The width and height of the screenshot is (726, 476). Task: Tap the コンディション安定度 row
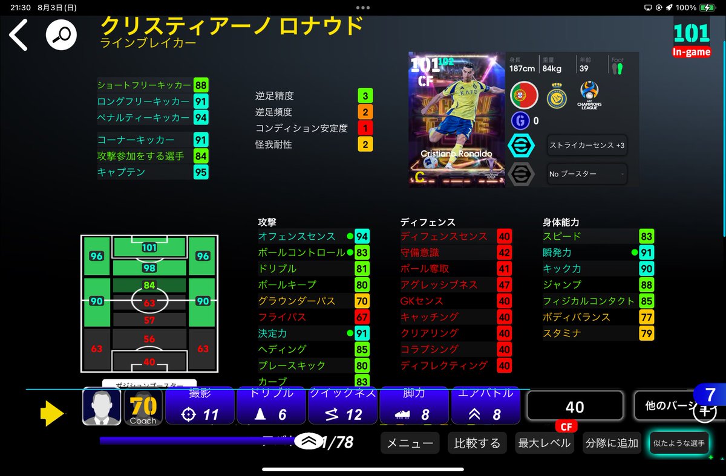(314, 128)
